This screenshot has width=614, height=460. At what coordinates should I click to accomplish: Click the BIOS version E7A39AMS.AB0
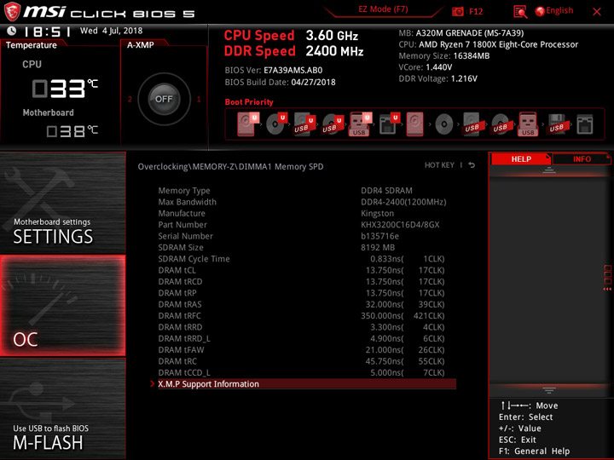(x=293, y=71)
